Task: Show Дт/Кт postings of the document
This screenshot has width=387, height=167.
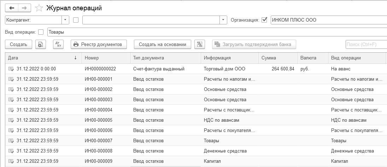Action: point(58,44)
